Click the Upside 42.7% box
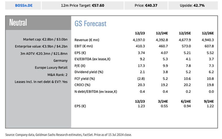This screenshot has width=222, height=139. [193, 6]
